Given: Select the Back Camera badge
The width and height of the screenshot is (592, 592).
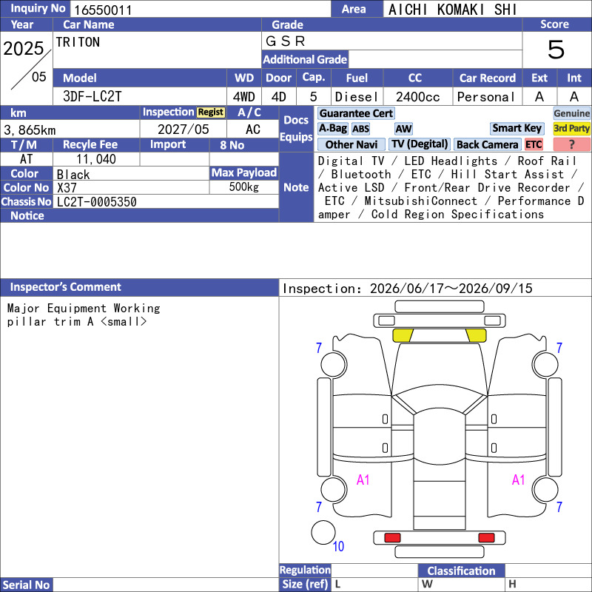Looking at the screenshot, I should point(487,144).
